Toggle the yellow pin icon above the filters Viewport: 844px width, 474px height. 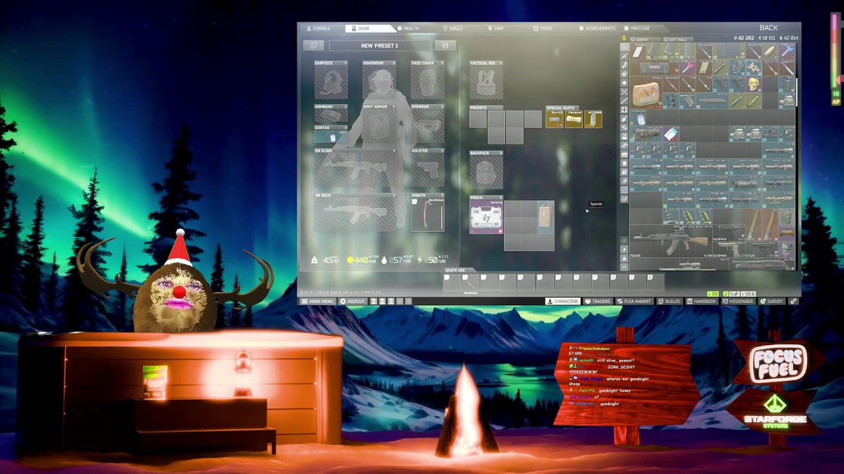(624, 39)
